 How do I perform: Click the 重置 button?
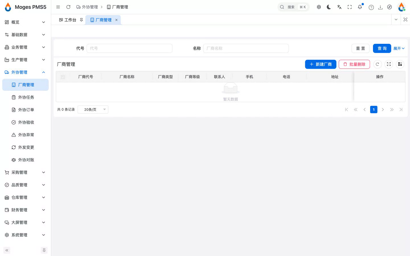tap(360, 48)
